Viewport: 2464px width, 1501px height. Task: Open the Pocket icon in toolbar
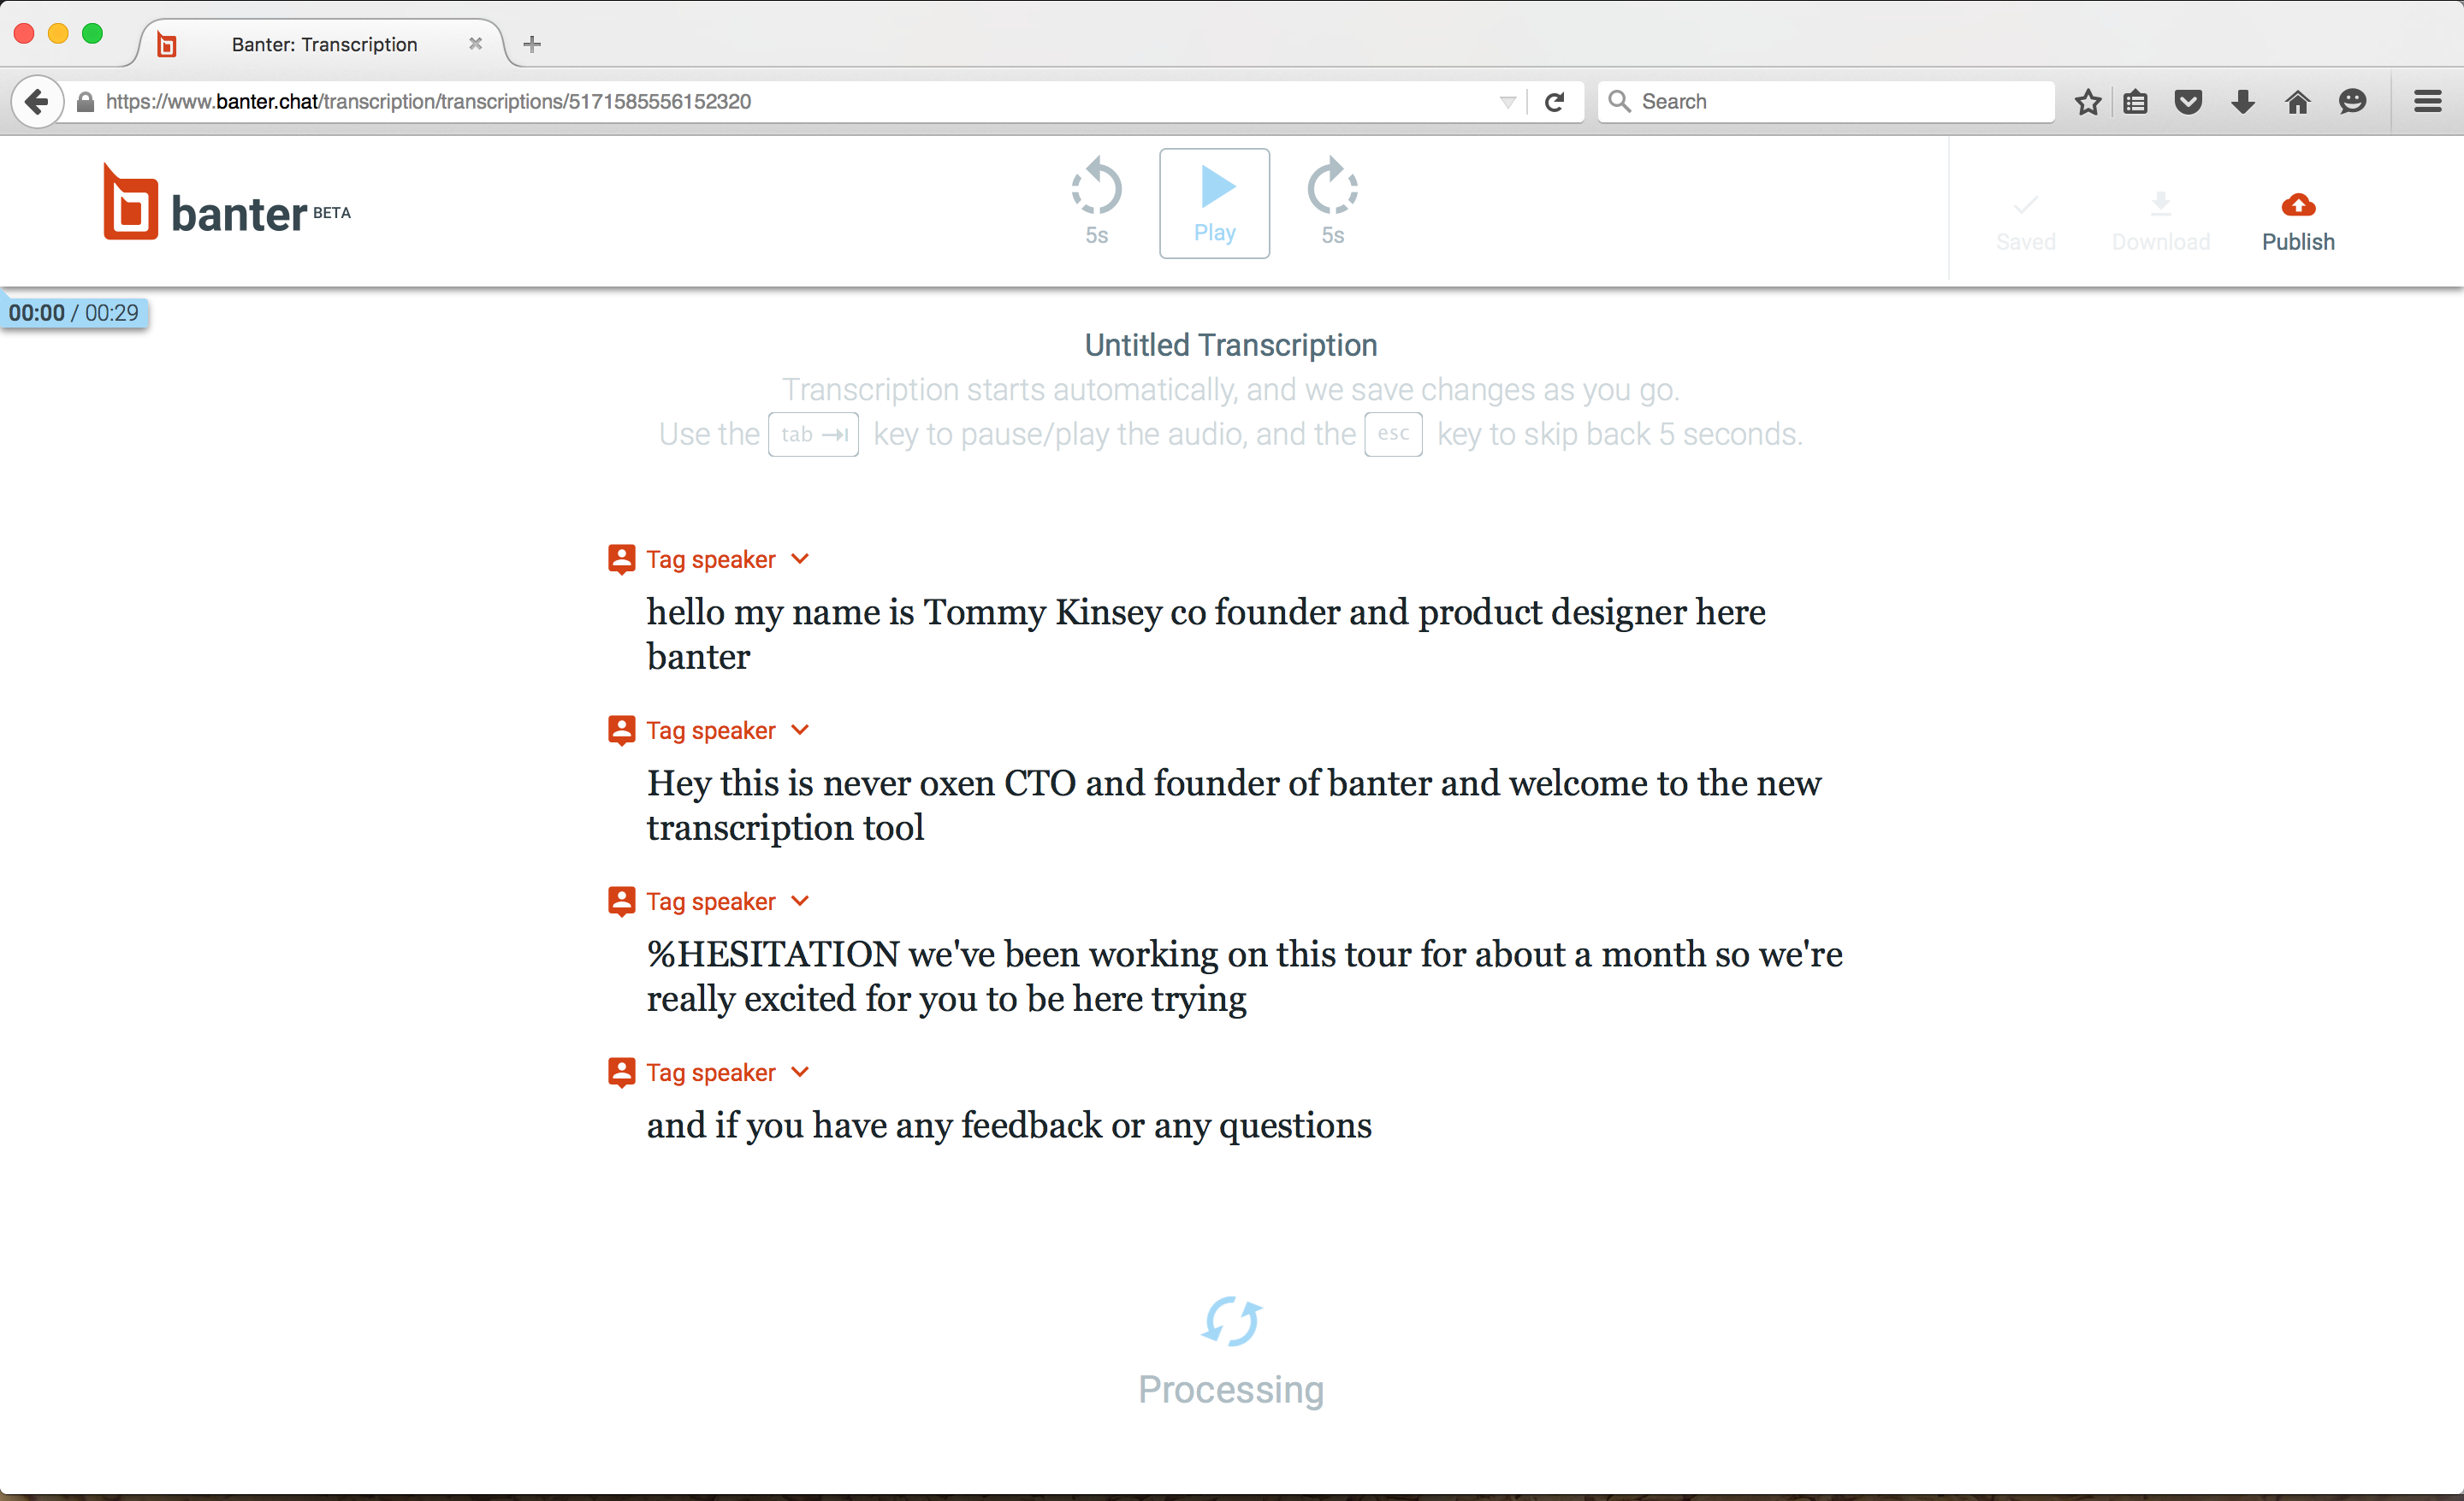coord(2188,102)
